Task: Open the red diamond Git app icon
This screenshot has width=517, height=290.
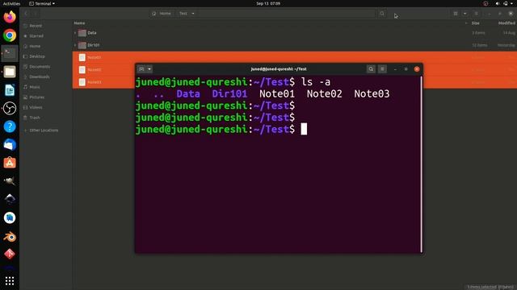Action: (10, 254)
